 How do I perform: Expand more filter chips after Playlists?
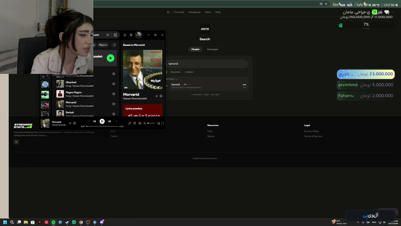pos(114,45)
